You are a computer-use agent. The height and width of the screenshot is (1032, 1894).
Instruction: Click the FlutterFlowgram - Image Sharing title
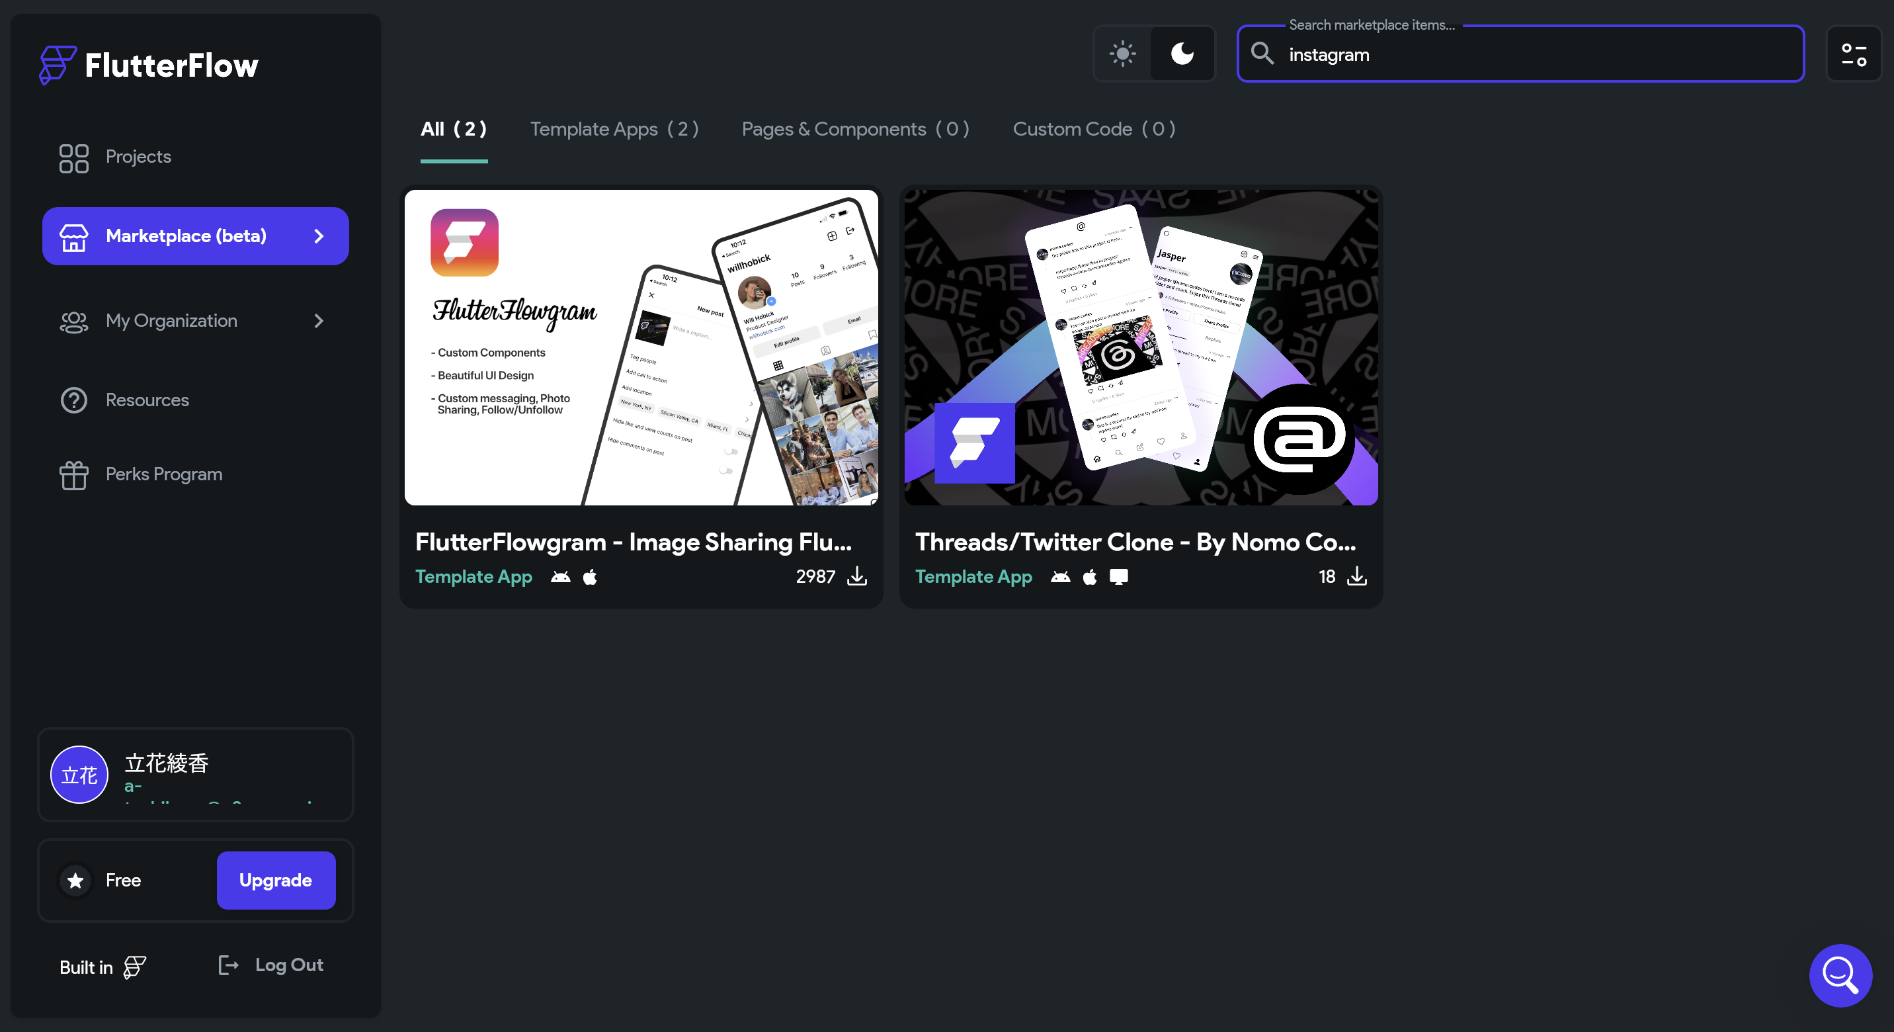pyautogui.click(x=634, y=542)
